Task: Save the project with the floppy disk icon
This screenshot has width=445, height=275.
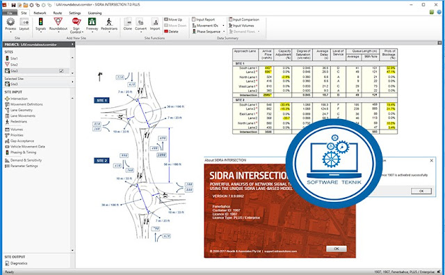Action: click(13, 5)
